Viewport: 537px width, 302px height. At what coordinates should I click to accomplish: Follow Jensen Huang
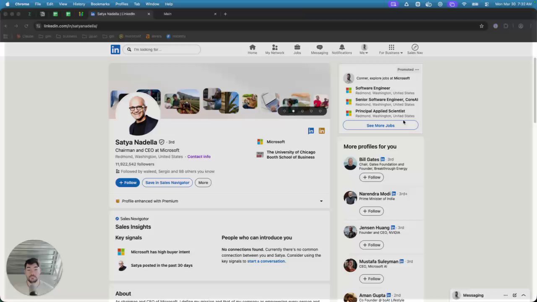(x=371, y=245)
